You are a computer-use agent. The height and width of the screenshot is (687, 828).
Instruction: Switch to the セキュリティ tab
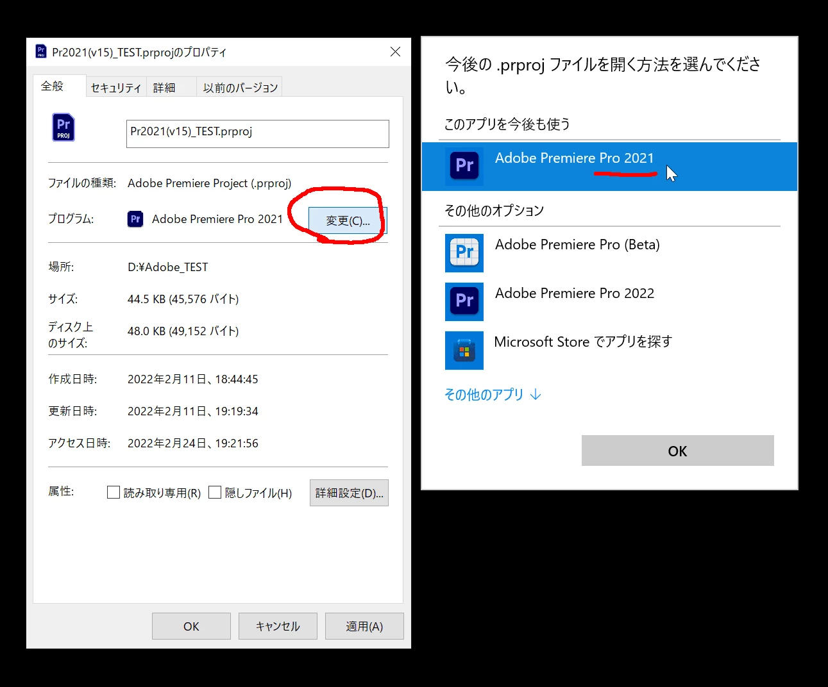(x=116, y=88)
